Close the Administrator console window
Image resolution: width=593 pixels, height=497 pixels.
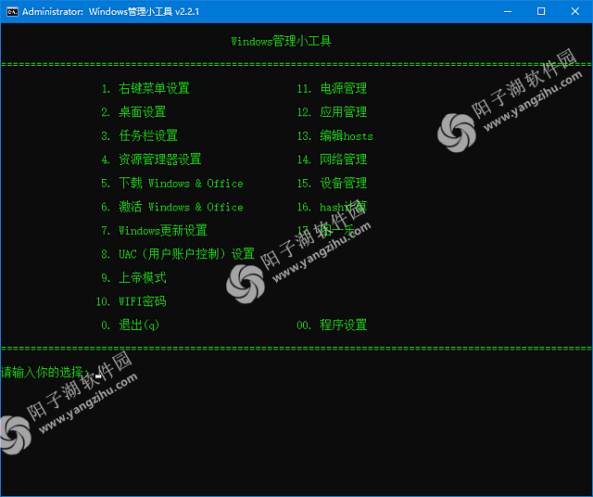pyautogui.click(x=574, y=12)
